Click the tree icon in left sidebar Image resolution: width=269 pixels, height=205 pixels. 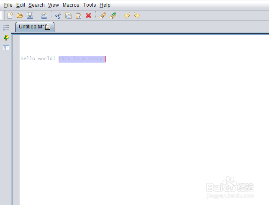[6, 38]
